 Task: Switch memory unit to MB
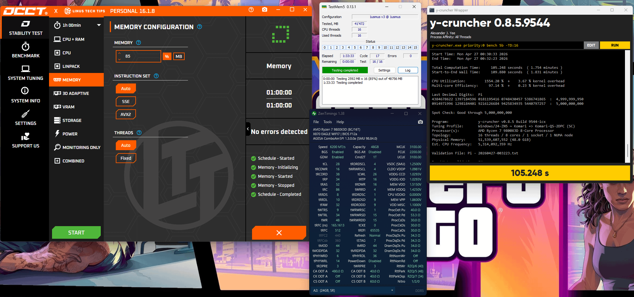[179, 56]
